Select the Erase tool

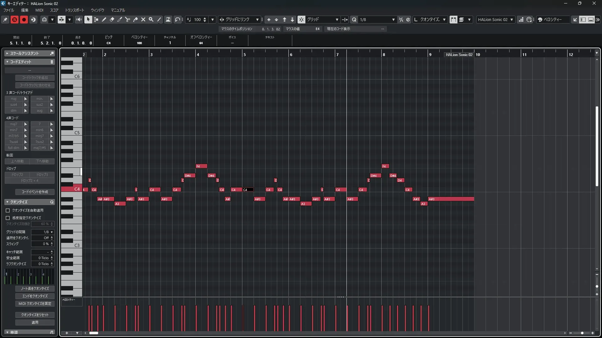tap(112, 19)
